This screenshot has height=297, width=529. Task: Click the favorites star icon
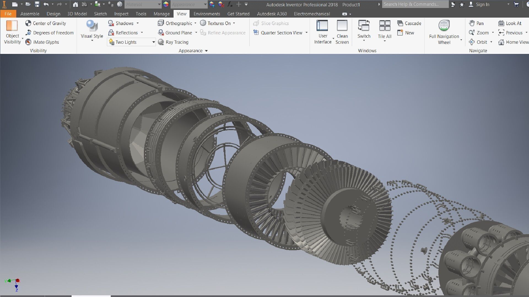[462, 4]
